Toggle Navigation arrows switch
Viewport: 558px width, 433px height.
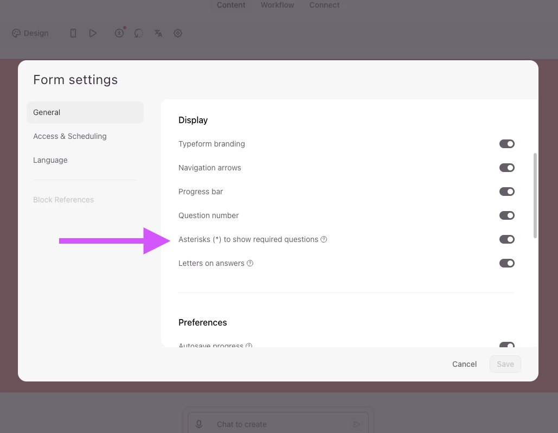tap(506, 168)
